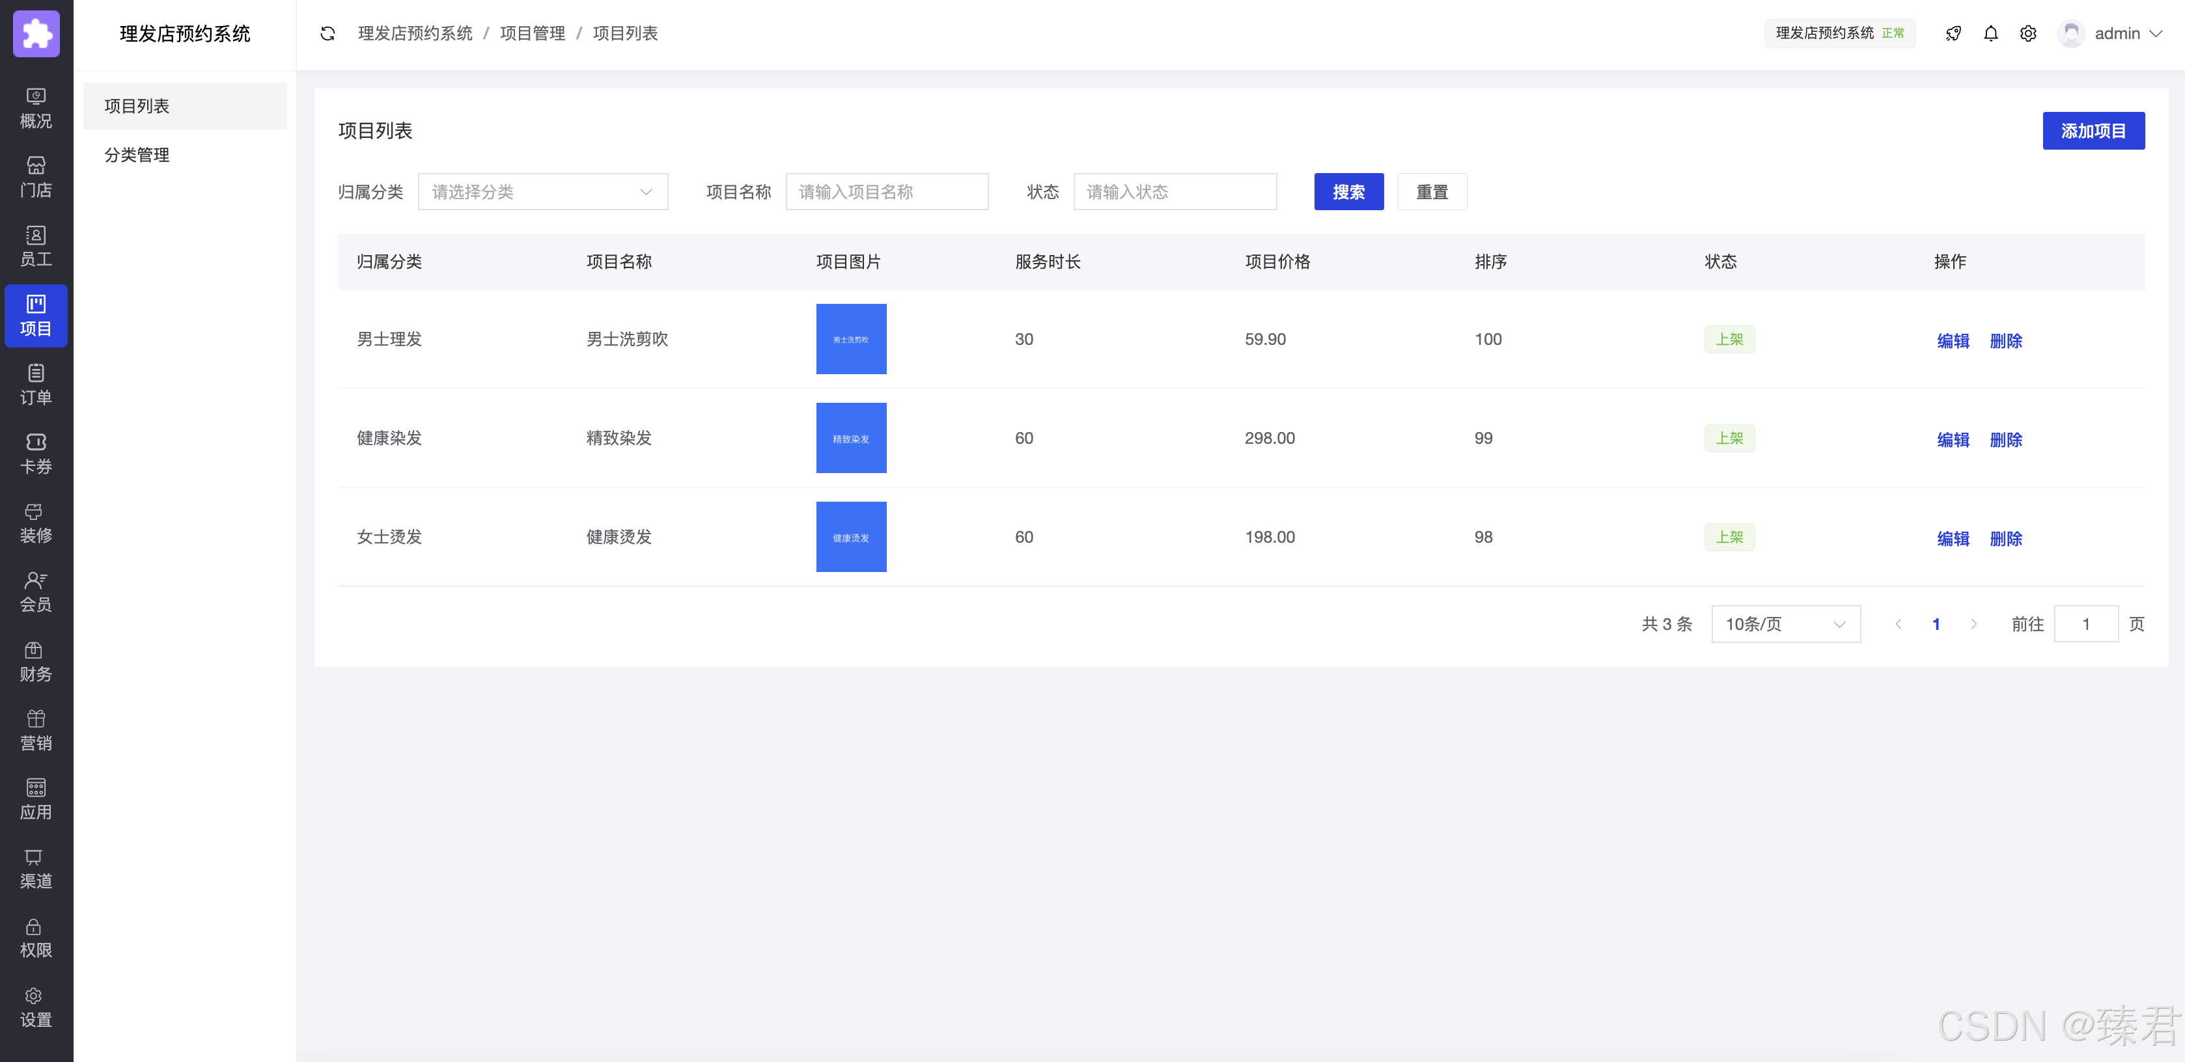This screenshot has width=2185, height=1062.
Task: Open the header settings gear icon
Action: click(x=2028, y=34)
